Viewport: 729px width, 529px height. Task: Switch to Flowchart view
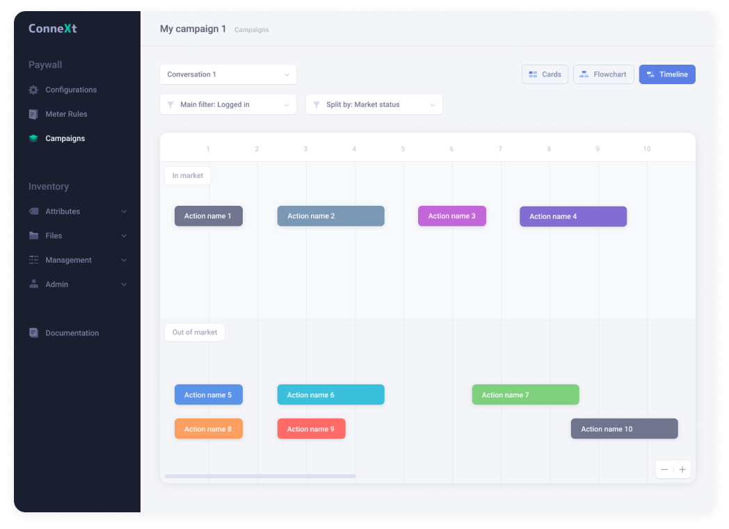coord(603,74)
